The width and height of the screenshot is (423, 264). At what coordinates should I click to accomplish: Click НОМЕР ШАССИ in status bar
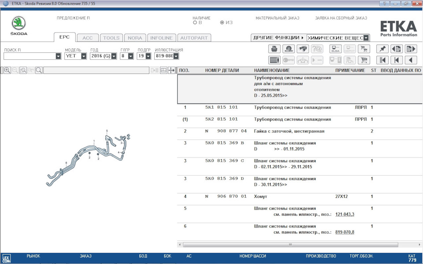[x=252, y=256]
